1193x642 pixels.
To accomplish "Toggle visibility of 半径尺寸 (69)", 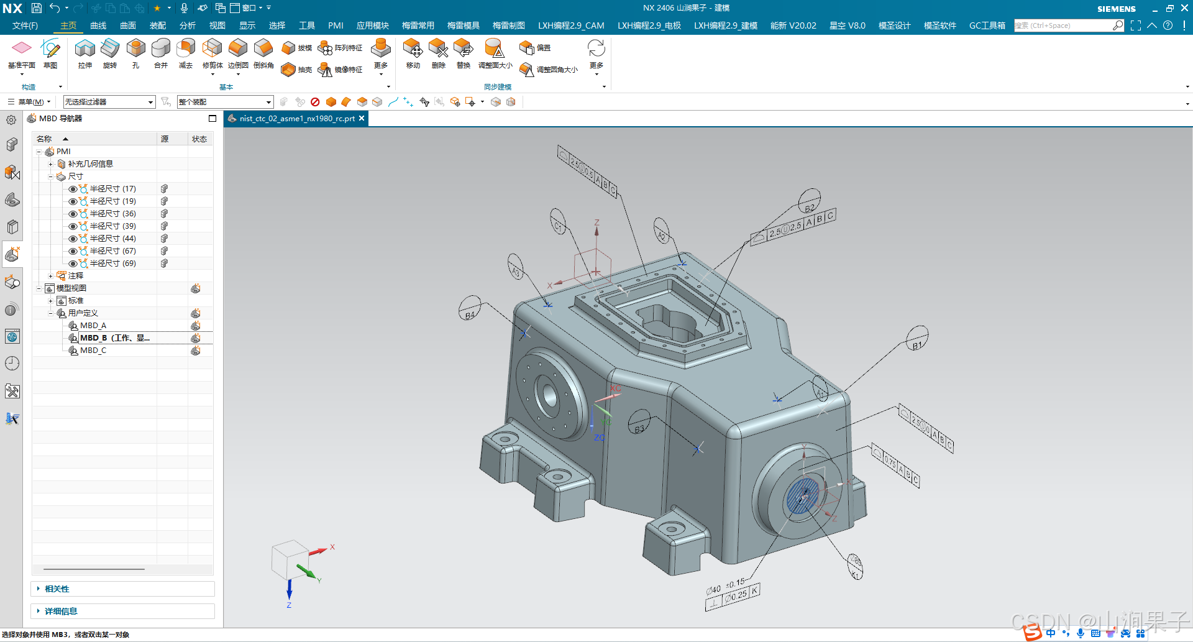I will (73, 264).
